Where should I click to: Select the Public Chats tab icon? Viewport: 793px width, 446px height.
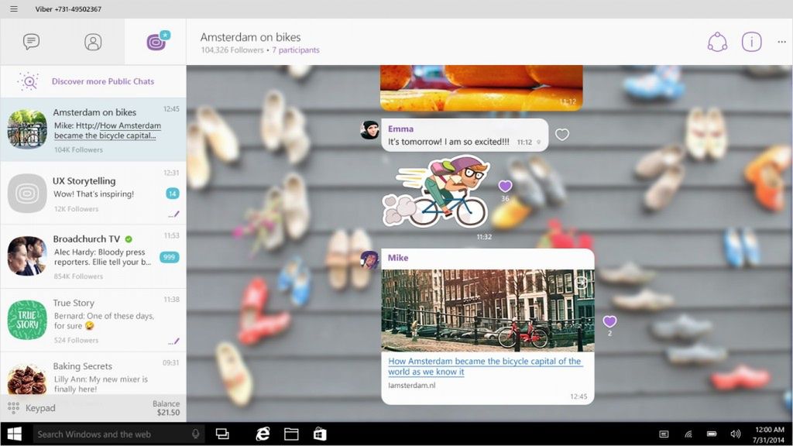tap(158, 41)
